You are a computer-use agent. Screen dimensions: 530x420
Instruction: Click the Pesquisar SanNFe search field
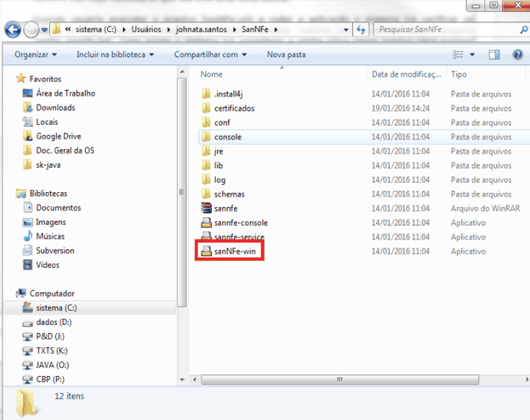[446, 30]
